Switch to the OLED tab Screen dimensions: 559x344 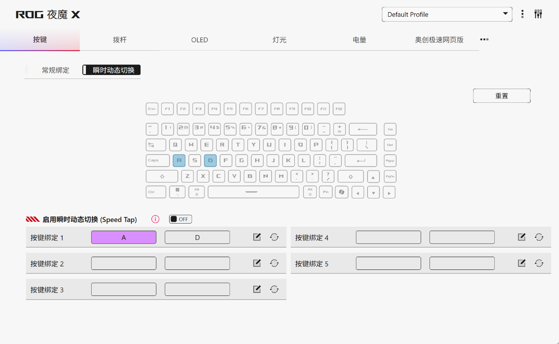pyautogui.click(x=199, y=40)
